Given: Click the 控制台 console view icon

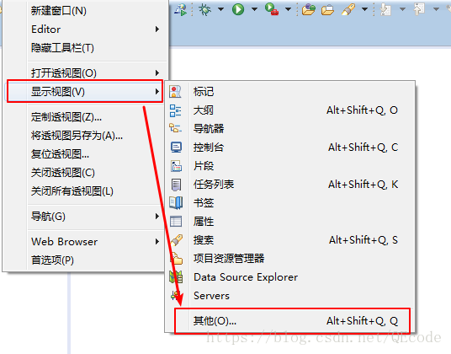Looking at the screenshot, I should [x=176, y=147].
